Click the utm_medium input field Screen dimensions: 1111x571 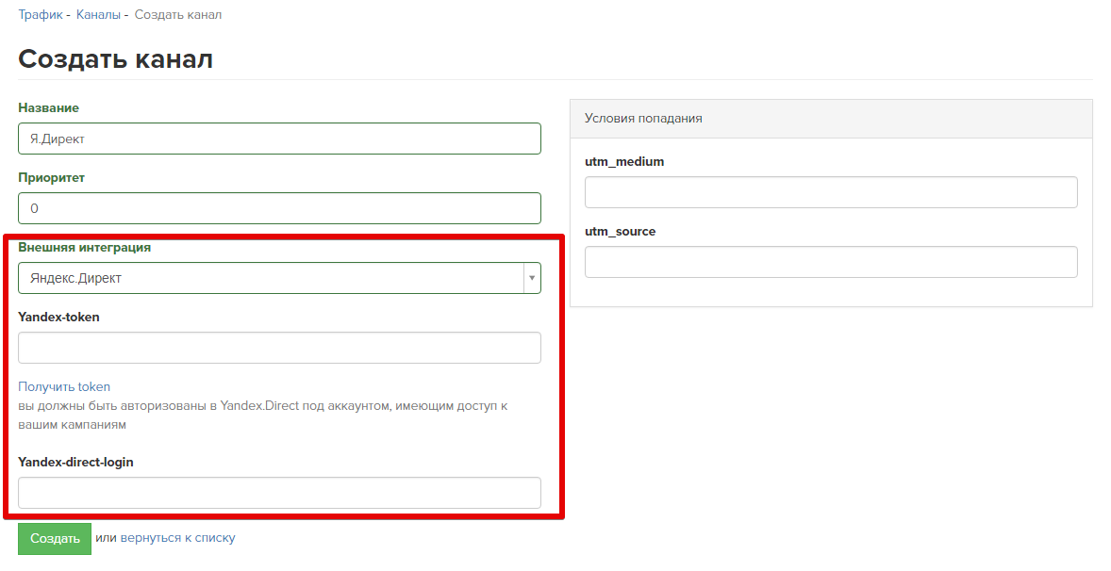click(831, 192)
